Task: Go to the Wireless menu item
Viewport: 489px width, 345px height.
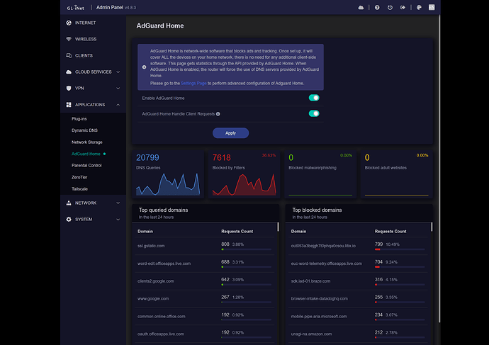Action: click(x=85, y=39)
